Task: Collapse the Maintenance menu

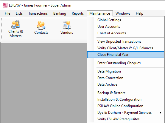Action: (100, 13)
